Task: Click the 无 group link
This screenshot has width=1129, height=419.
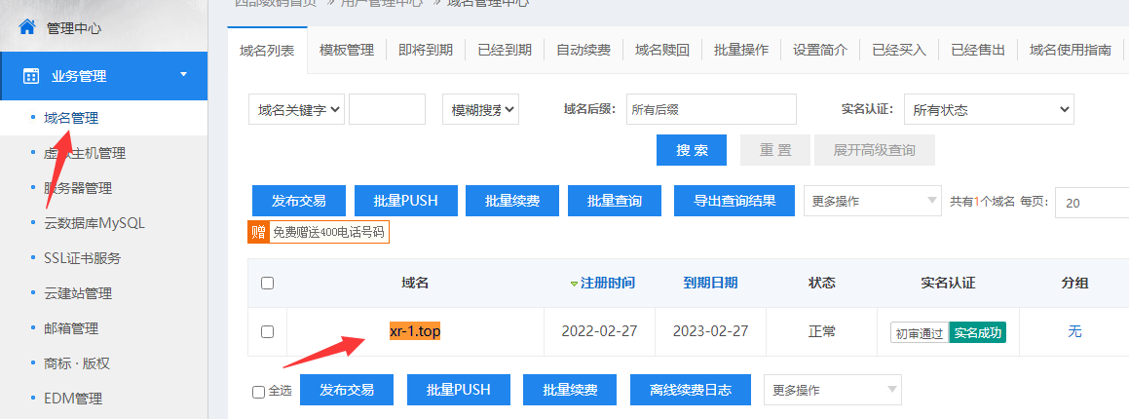Action: (1074, 331)
